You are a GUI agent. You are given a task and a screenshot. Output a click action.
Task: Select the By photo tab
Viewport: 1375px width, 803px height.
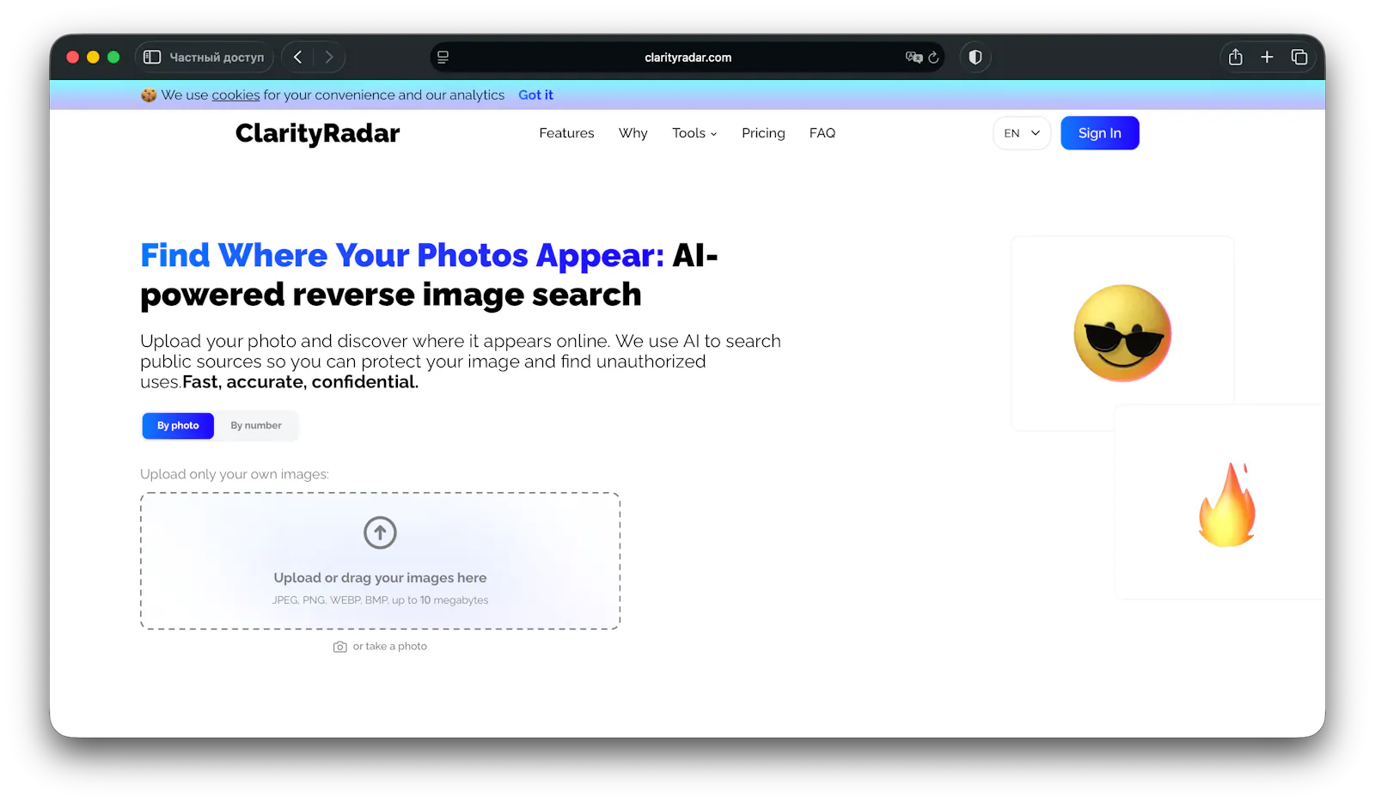coord(178,426)
